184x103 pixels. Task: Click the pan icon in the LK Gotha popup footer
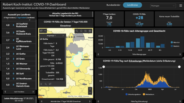[x=41, y=84]
